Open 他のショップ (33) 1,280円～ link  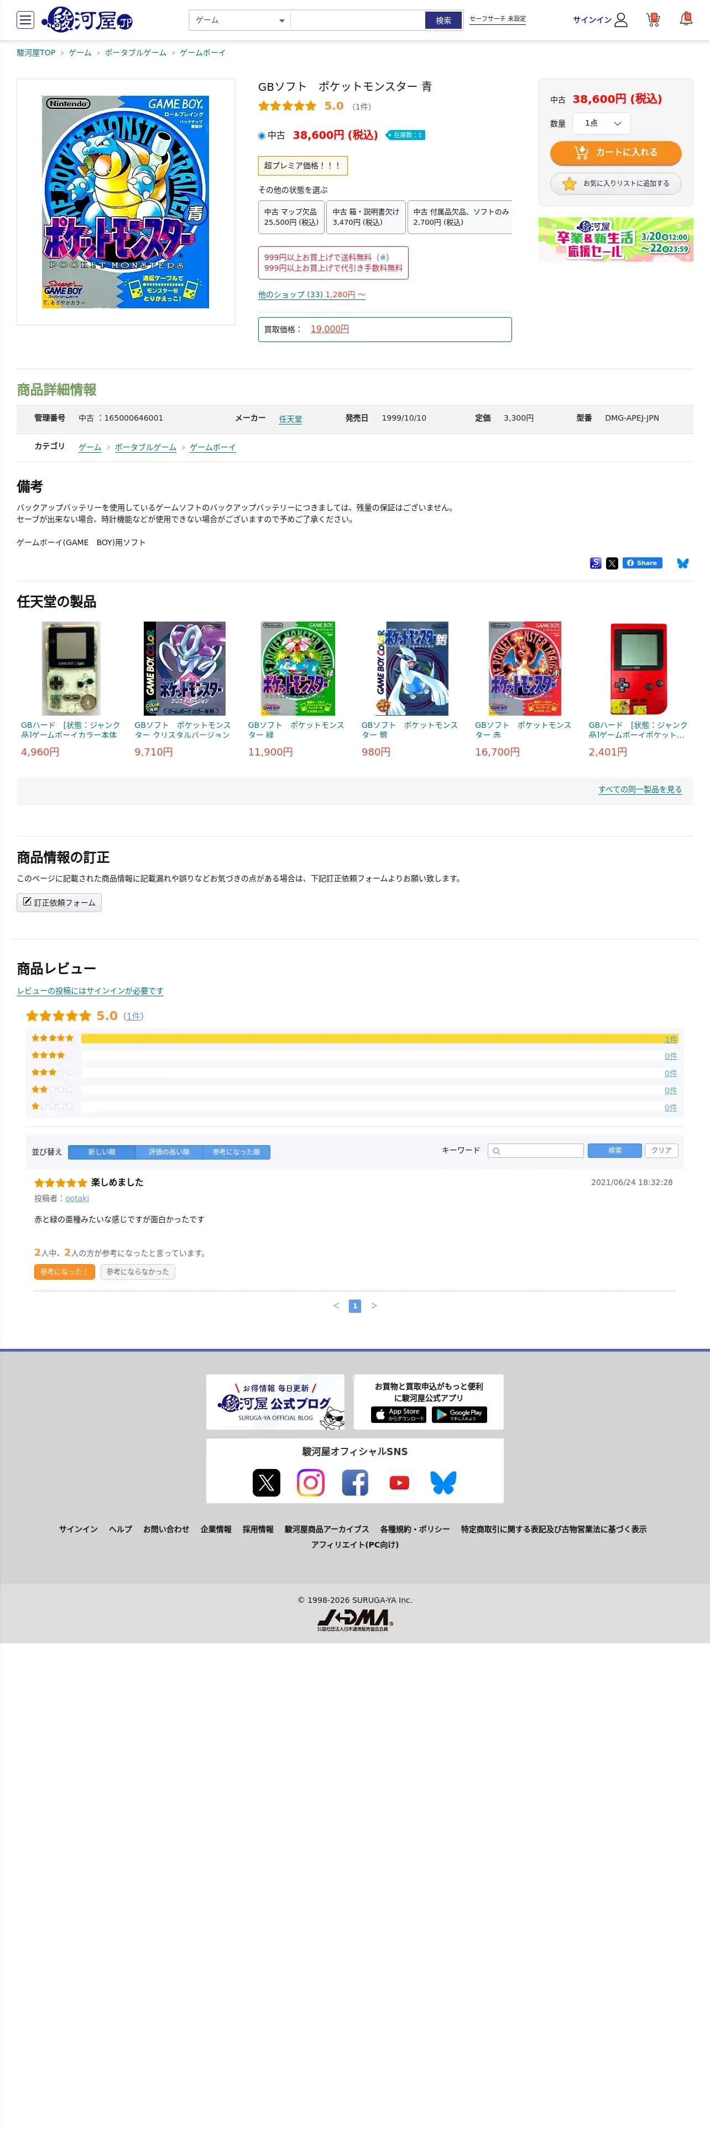click(x=312, y=294)
